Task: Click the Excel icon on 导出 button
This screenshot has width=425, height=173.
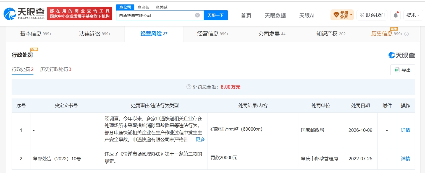Action: click(397, 70)
